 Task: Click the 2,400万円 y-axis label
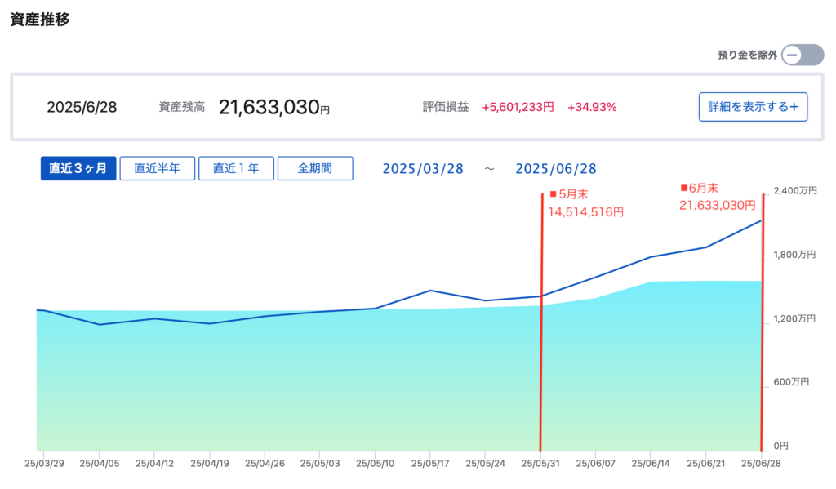click(795, 191)
